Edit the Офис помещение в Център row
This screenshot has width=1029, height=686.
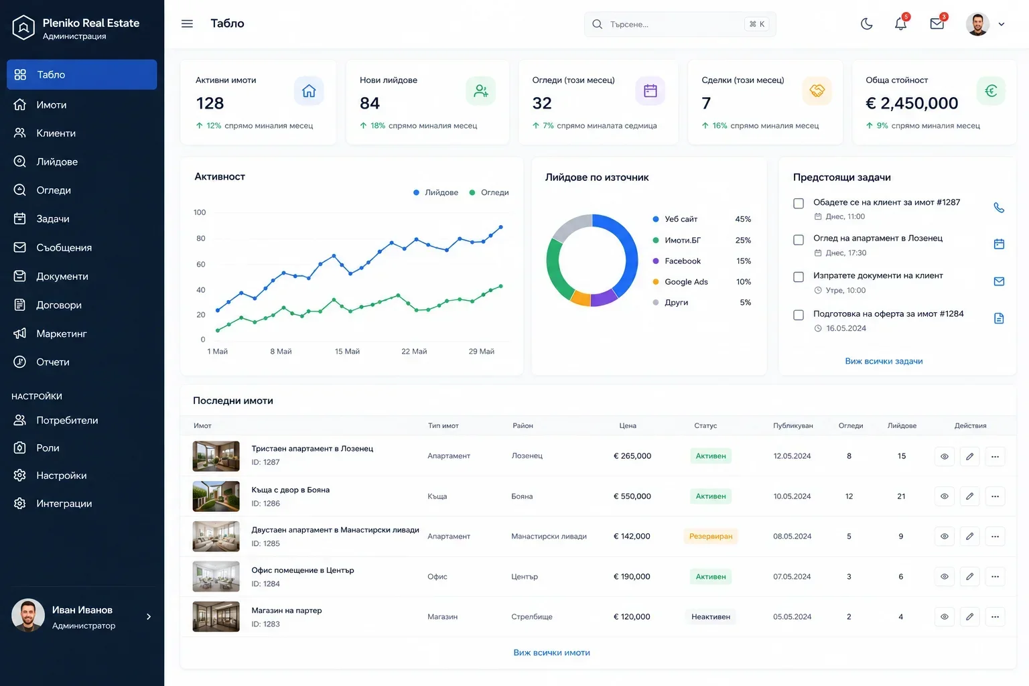[x=969, y=577]
